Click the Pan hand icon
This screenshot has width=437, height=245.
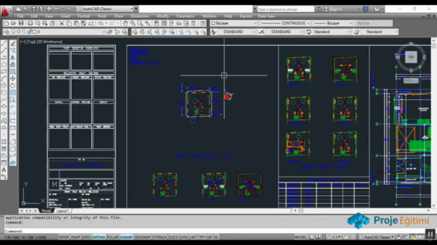tap(126, 23)
